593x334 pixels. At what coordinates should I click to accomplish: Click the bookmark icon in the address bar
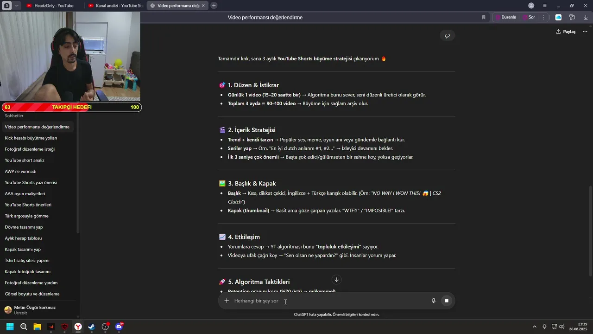tap(484, 17)
